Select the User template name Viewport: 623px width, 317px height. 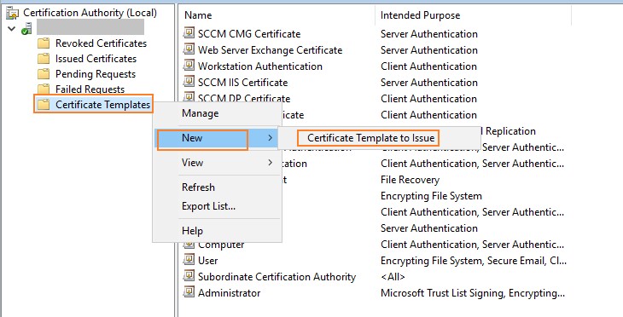click(x=207, y=261)
